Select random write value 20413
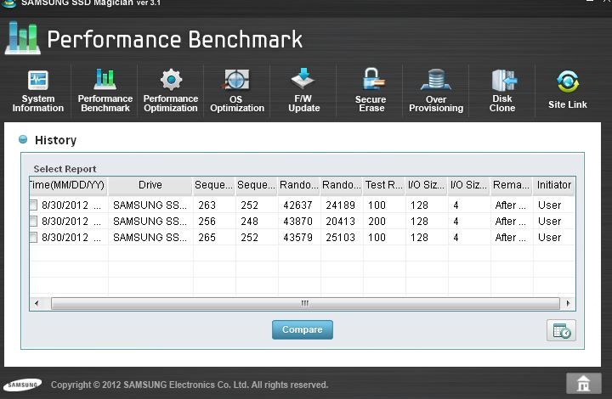Screen dimensions: 612x399 (340, 222)
